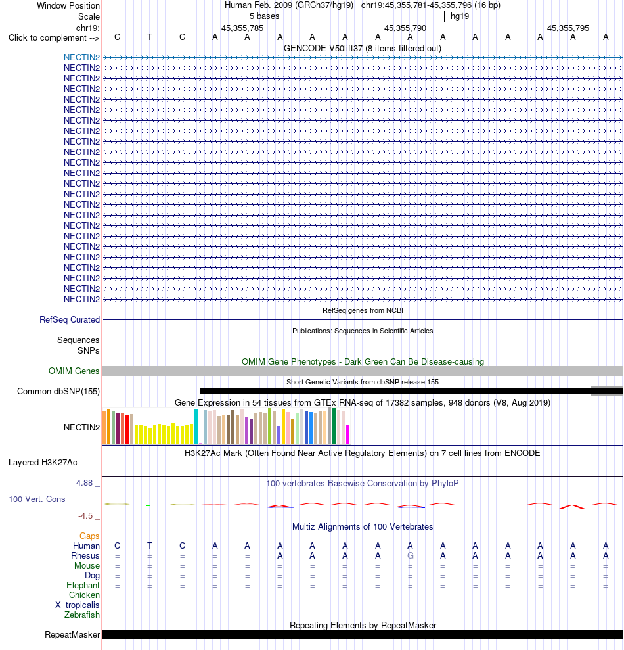Viewport: 624px width, 650px height.
Task: Click the RepeatMasker track label
Action: click(x=72, y=635)
